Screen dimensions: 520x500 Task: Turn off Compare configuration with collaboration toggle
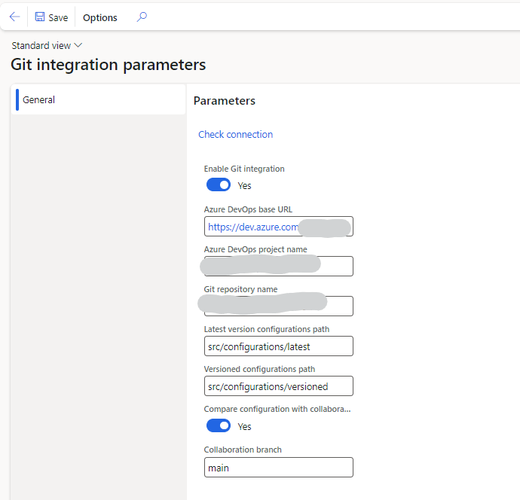coord(219,425)
